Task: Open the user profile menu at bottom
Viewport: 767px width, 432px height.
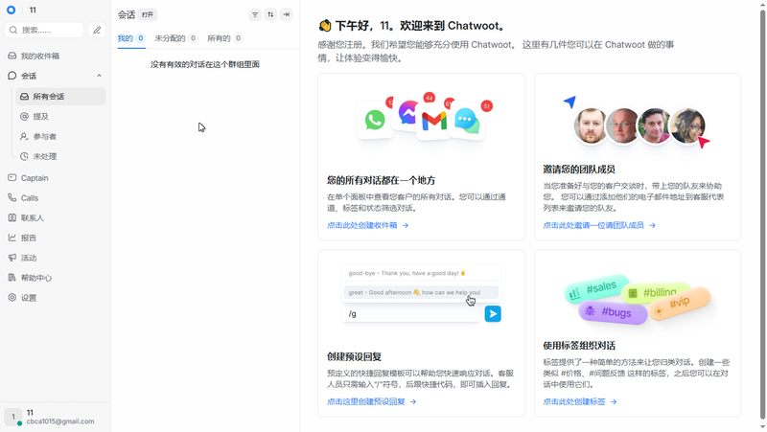Action: click(x=56, y=417)
